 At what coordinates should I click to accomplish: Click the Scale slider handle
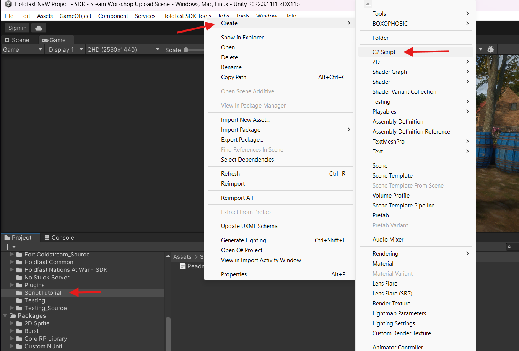coord(186,50)
